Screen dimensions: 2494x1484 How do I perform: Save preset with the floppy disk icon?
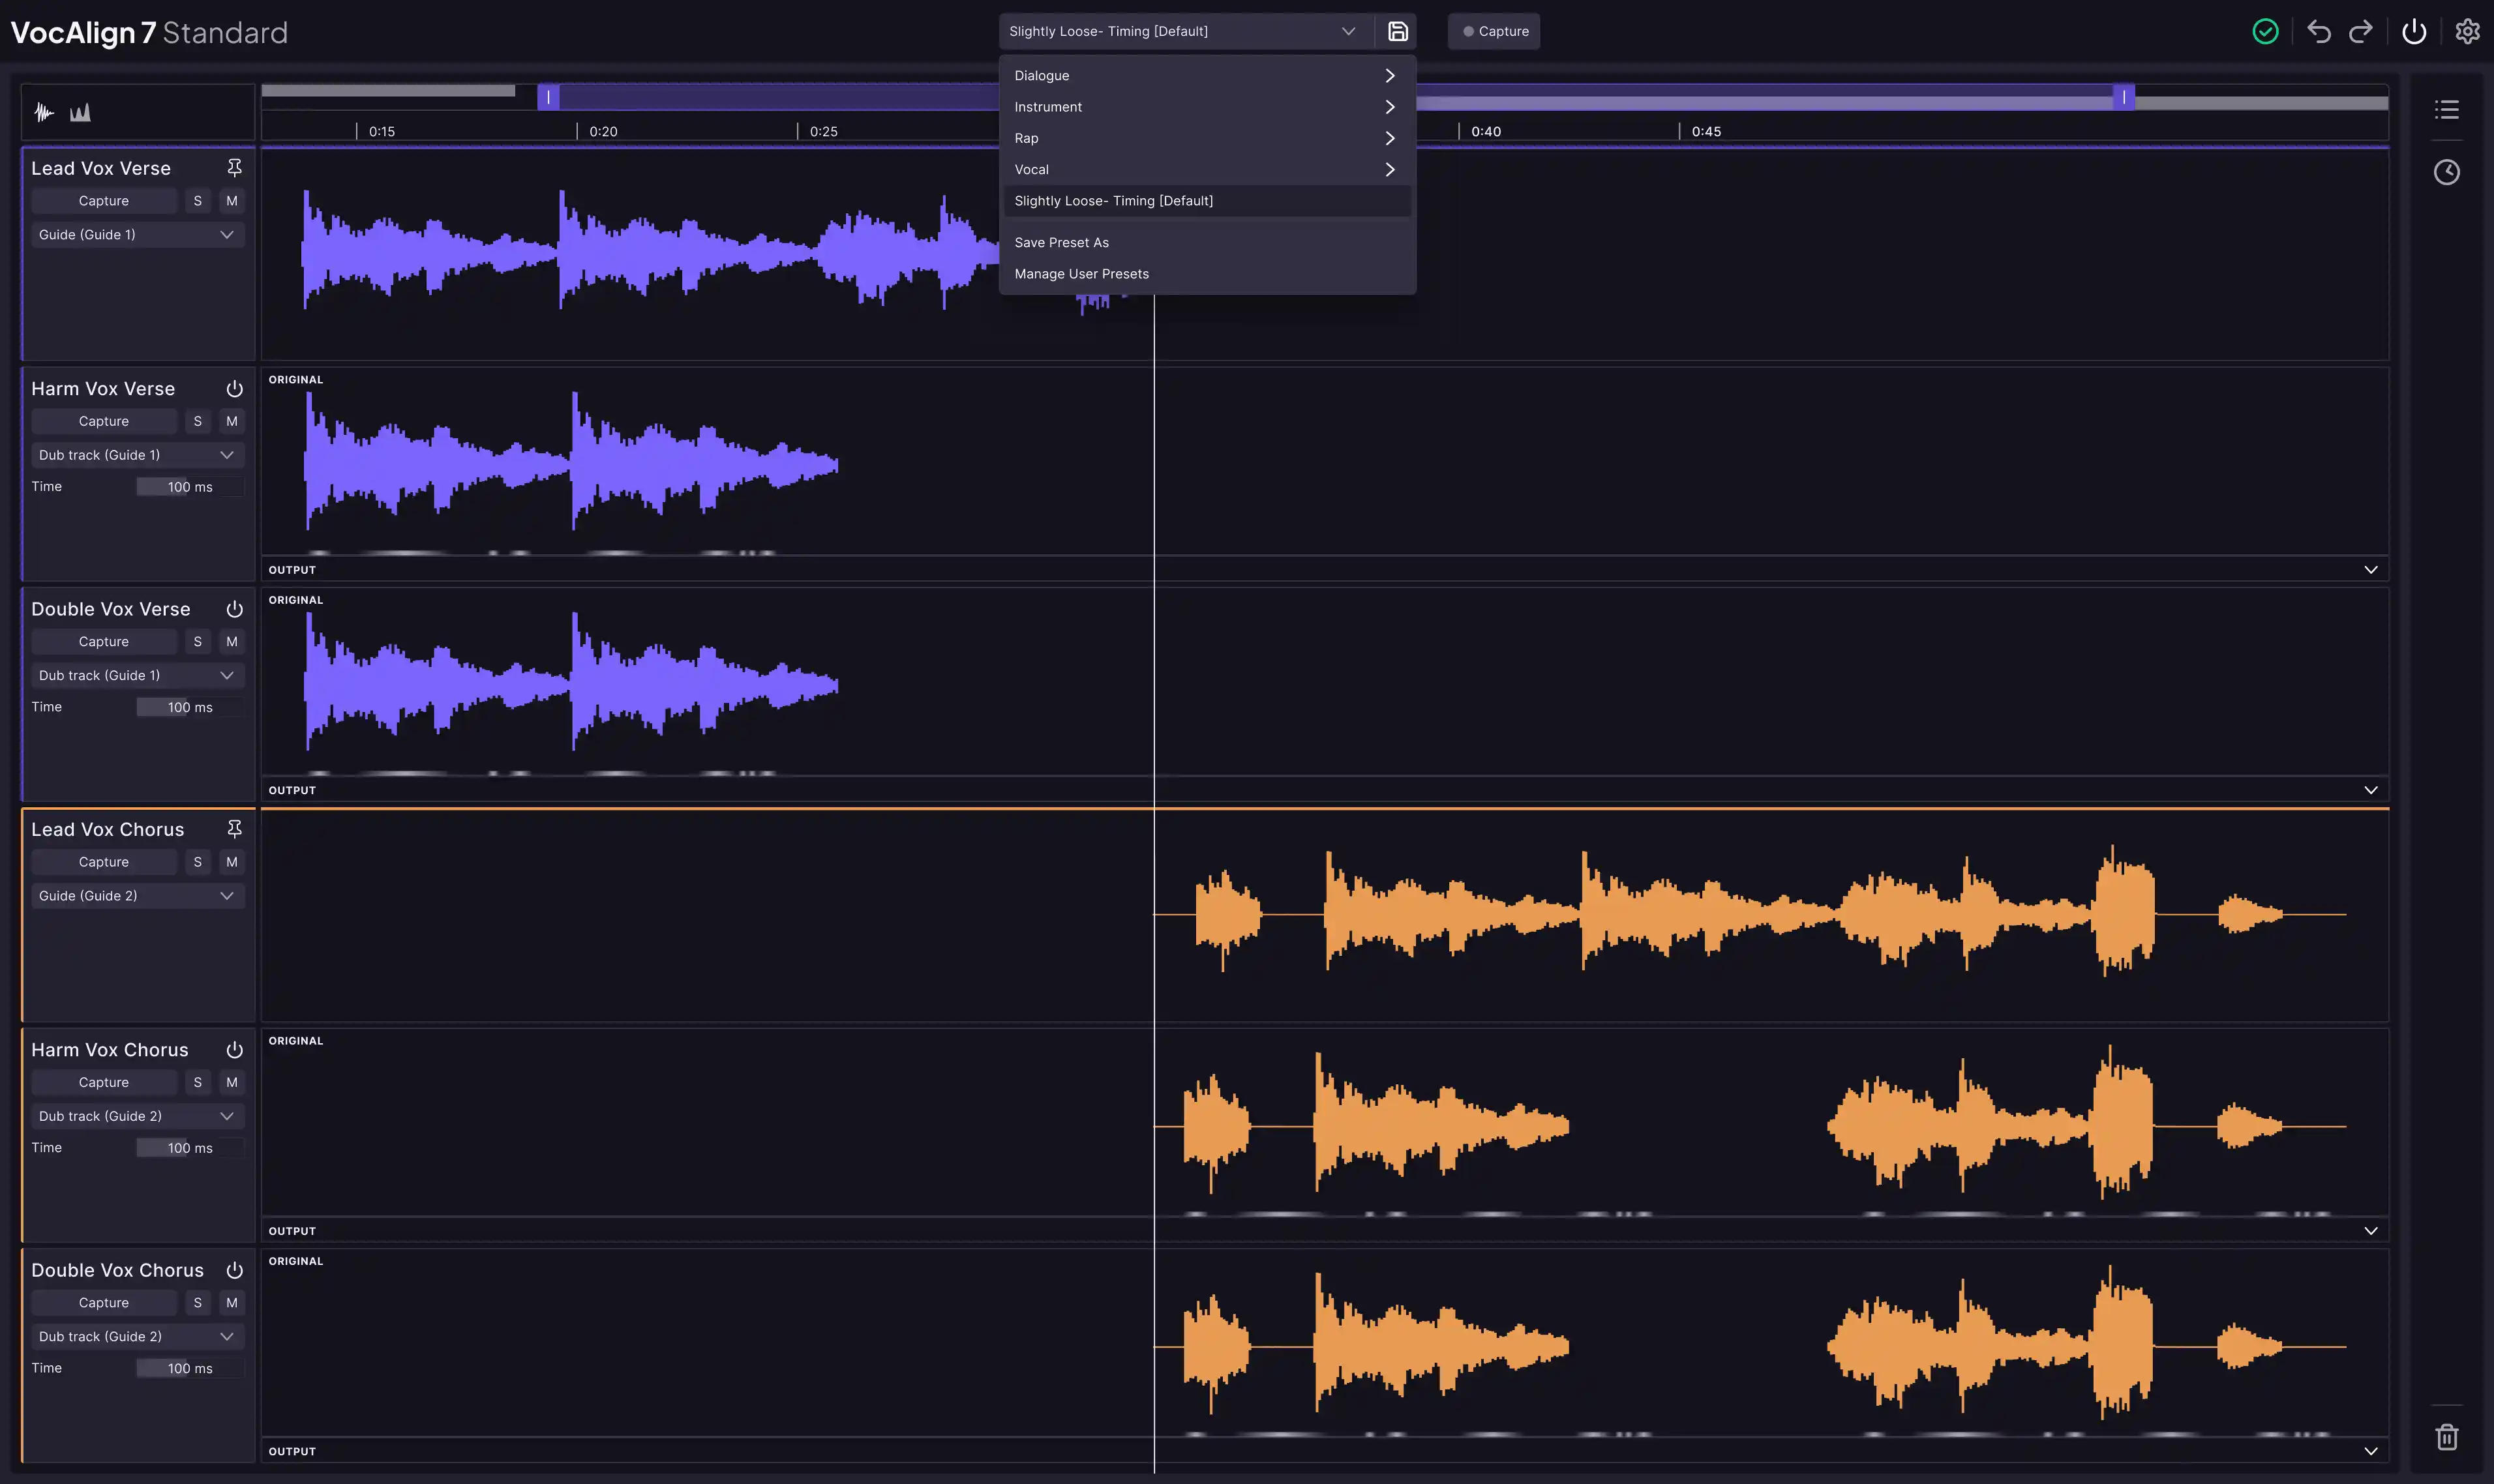[x=1397, y=31]
